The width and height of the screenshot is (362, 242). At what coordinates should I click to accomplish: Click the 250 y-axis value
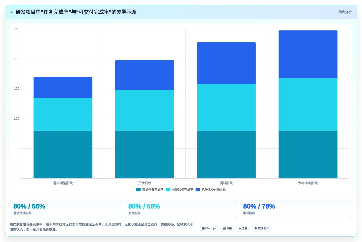[x=17, y=29]
